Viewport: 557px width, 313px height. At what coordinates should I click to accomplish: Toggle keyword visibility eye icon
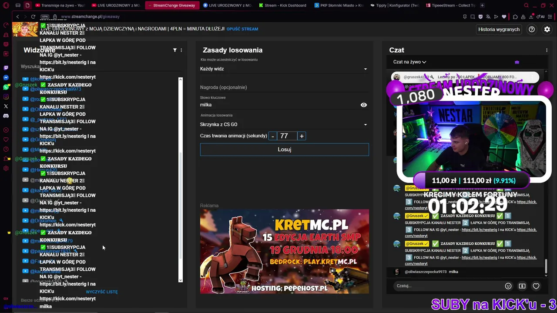click(364, 105)
